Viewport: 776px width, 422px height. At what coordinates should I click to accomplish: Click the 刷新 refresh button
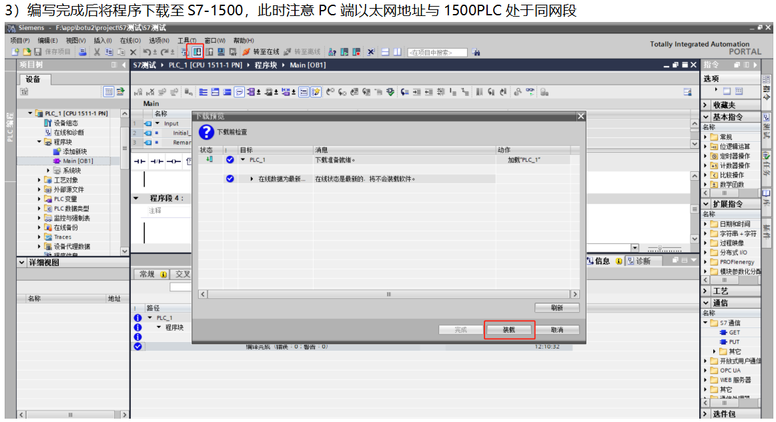557,308
